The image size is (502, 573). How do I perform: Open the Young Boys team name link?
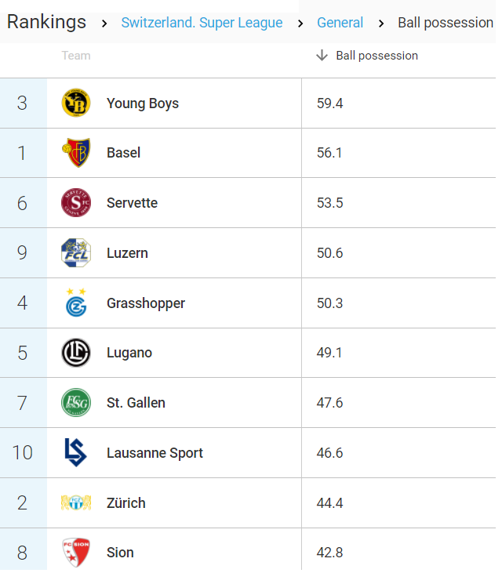click(x=143, y=103)
